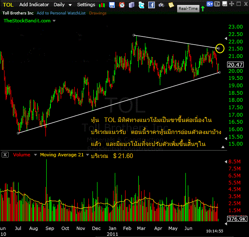This screenshot has width=249, height=237.
Task: Click the 4.5M volume axis label
Action: [x=235, y=189]
